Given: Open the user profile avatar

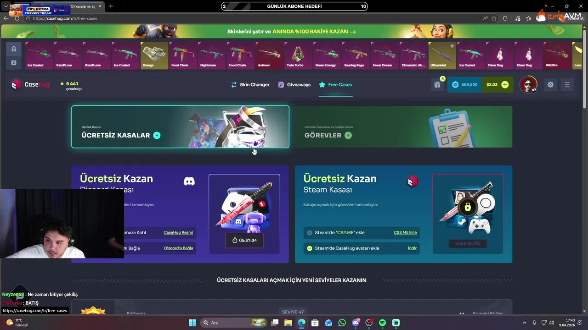Looking at the screenshot, I should [x=528, y=85].
